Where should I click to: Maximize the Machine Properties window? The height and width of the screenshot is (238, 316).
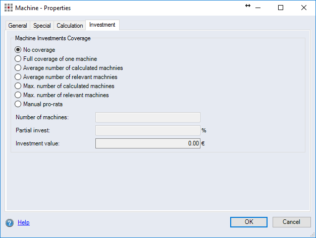click(x=281, y=8)
